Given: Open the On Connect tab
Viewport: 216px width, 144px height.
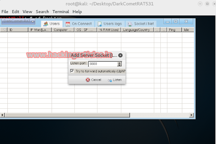Looking at the screenshot, I should [79, 24].
